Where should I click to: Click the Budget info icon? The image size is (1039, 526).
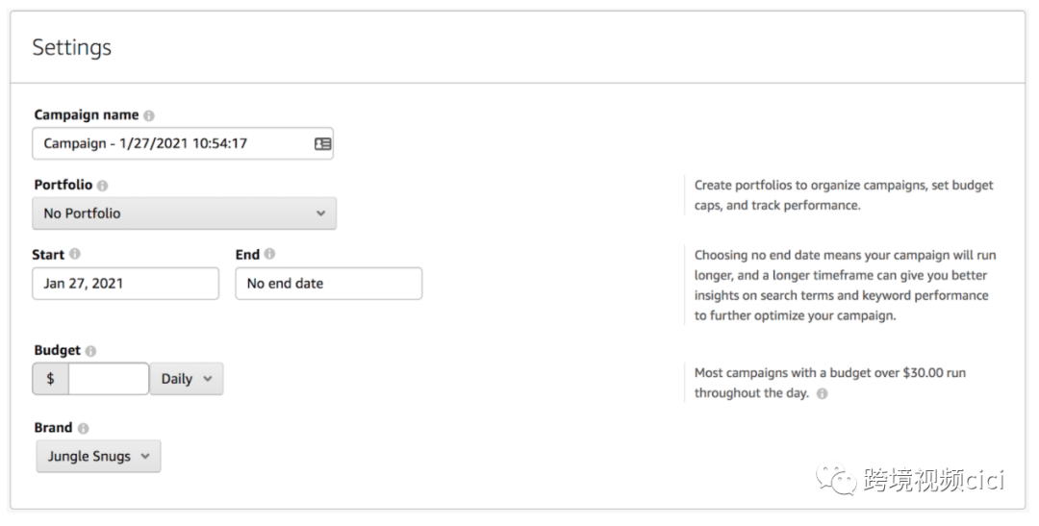(90, 351)
